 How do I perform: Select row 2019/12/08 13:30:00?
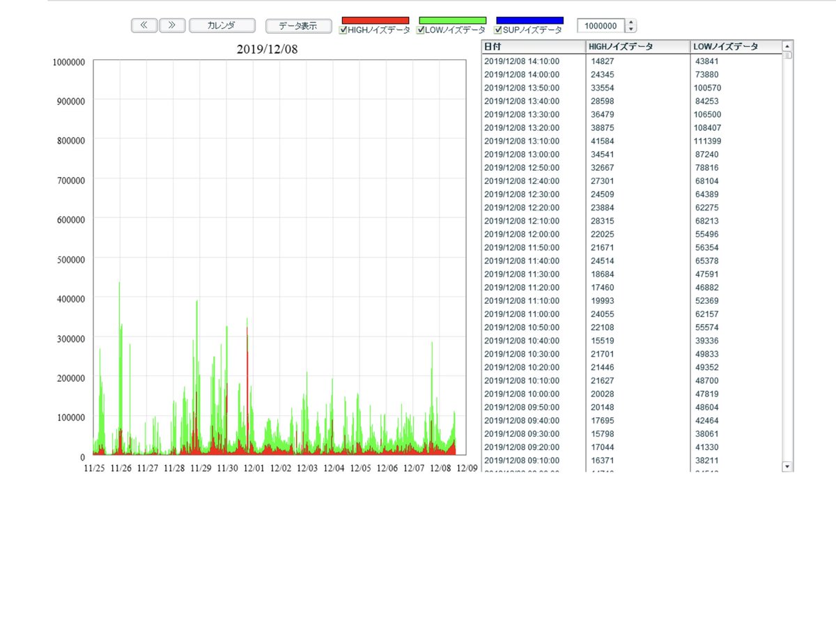pyautogui.click(x=632, y=114)
